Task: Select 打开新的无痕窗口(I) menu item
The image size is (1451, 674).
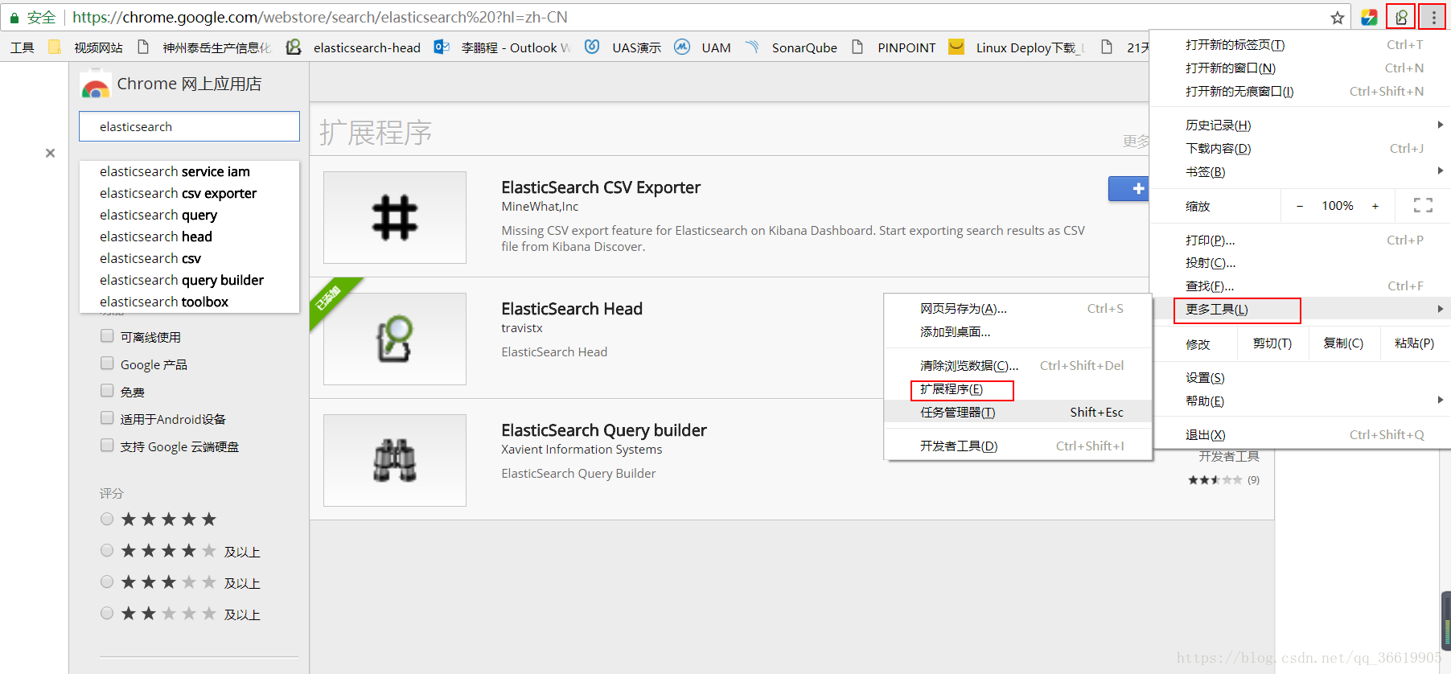Action: [1301, 92]
